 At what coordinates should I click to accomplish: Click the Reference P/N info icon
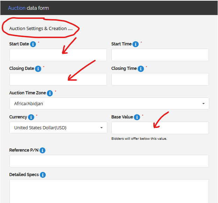[42, 151]
